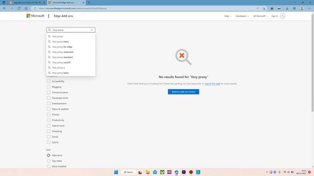Focus the add-ons search input field
The image size is (314, 176).
[71, 30]
